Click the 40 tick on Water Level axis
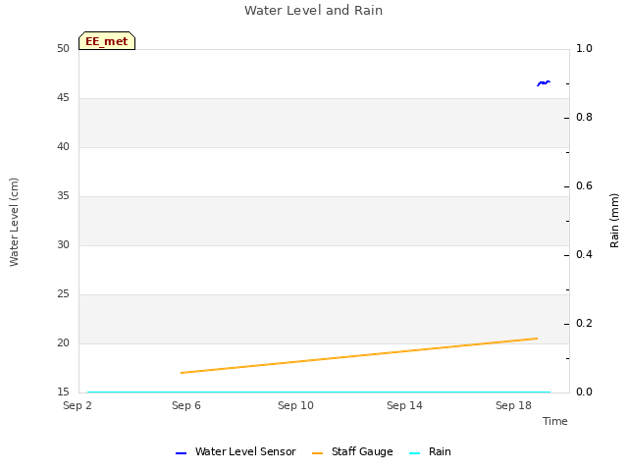The width and height of the screenshot is (628, 471). point(63,146)
